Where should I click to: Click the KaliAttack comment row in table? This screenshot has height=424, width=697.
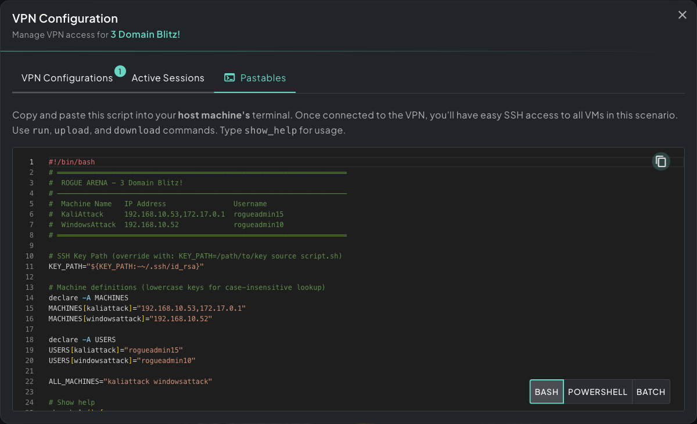[x=166, y=214]
